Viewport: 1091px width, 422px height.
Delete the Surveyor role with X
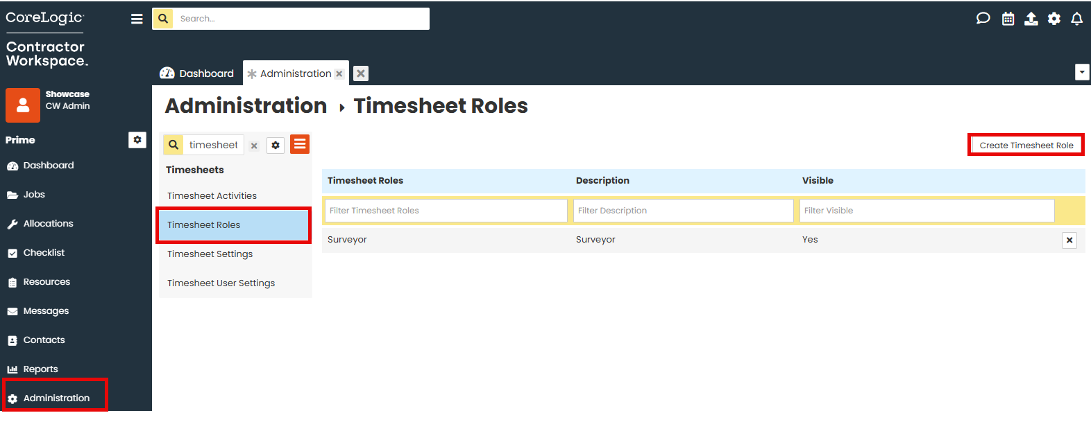pyautogui.click(x=1069, y=240)
